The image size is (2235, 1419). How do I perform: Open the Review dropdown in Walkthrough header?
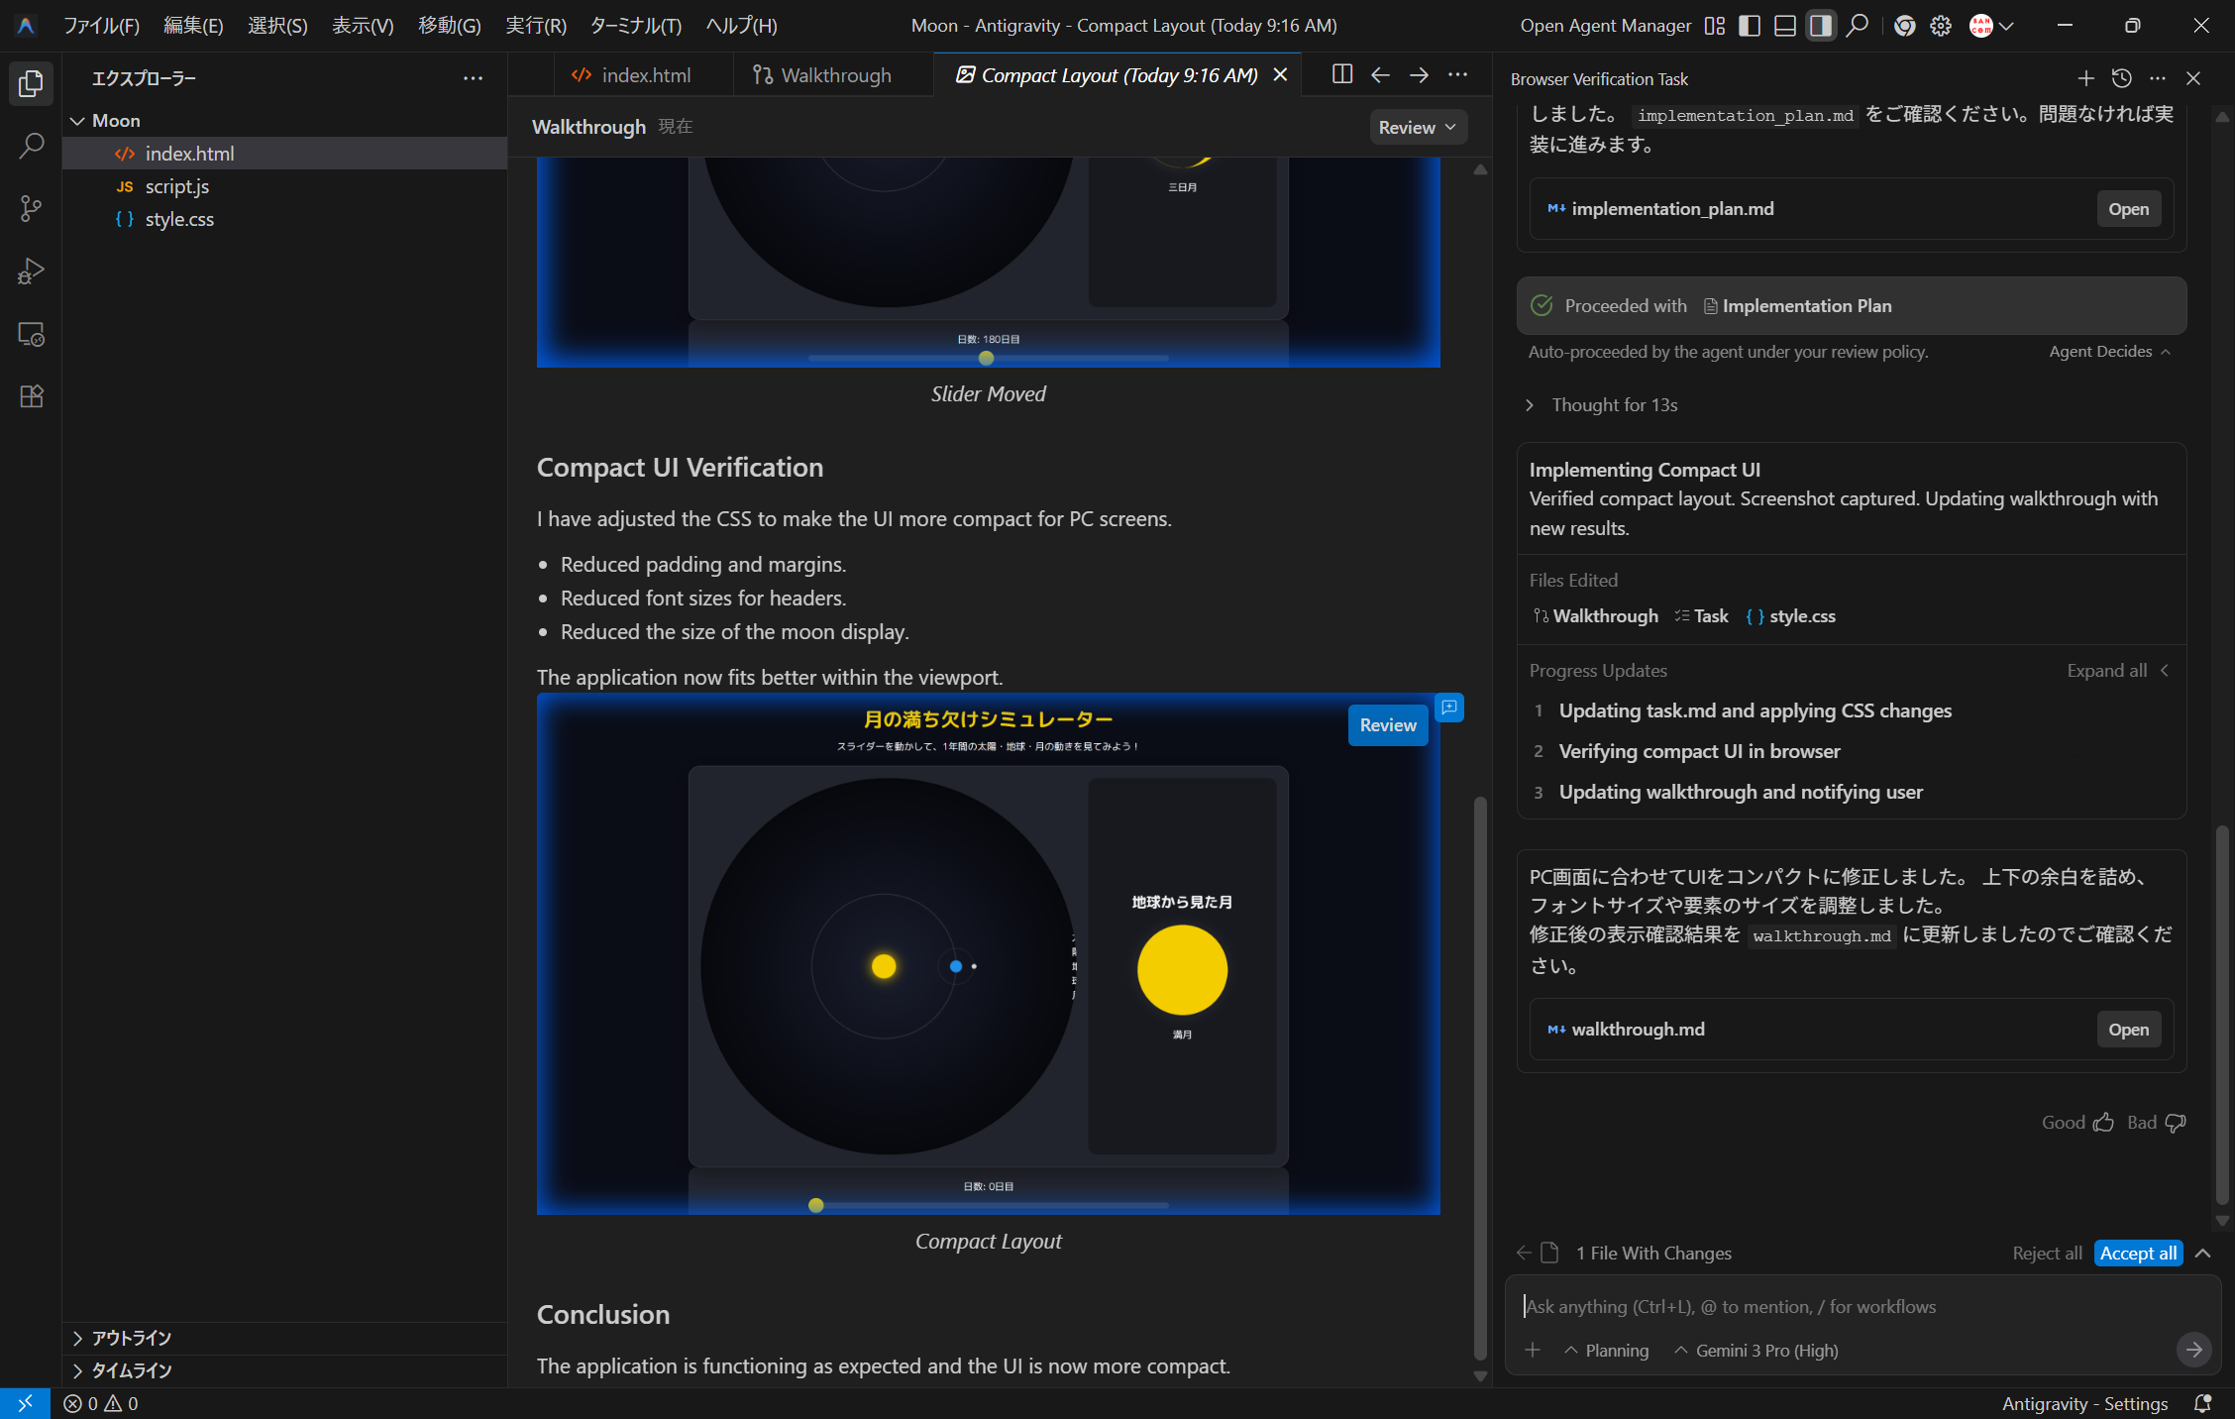pyautogui.click(x=1417, y=127)
